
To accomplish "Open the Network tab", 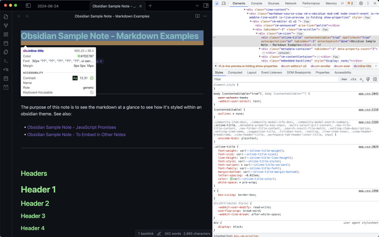I will [x=291, y=3].
